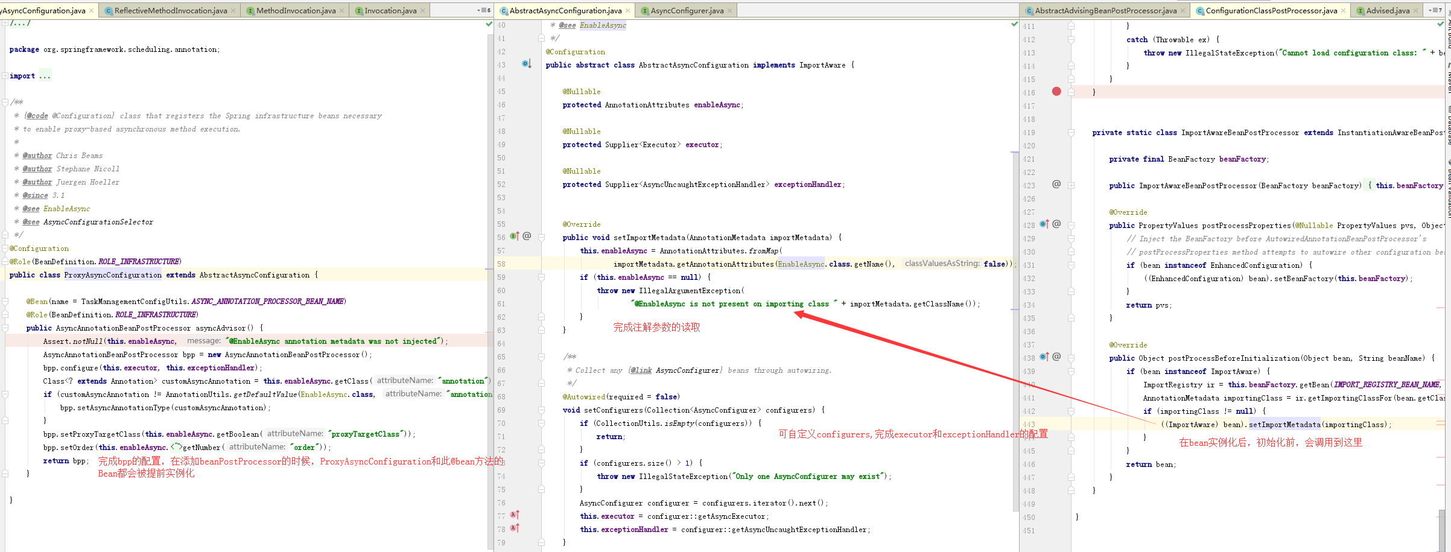Collapse the setConfigurers method using its fold marker
This screenshot has height=552, width=1451.
[x=541, y=410]
